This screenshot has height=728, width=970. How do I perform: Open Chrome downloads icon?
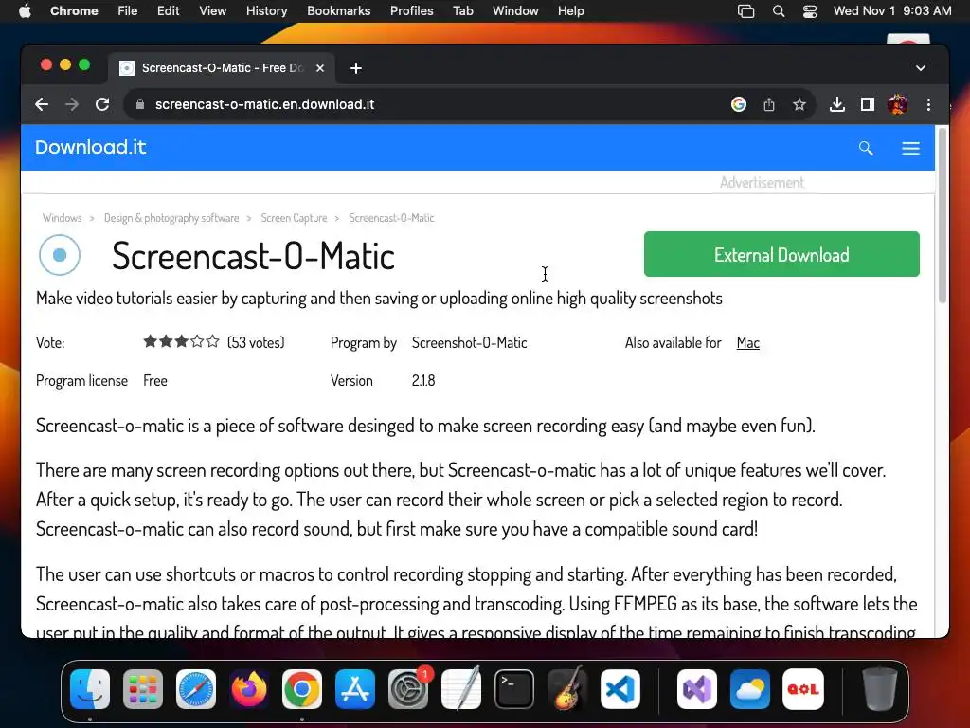837,104
